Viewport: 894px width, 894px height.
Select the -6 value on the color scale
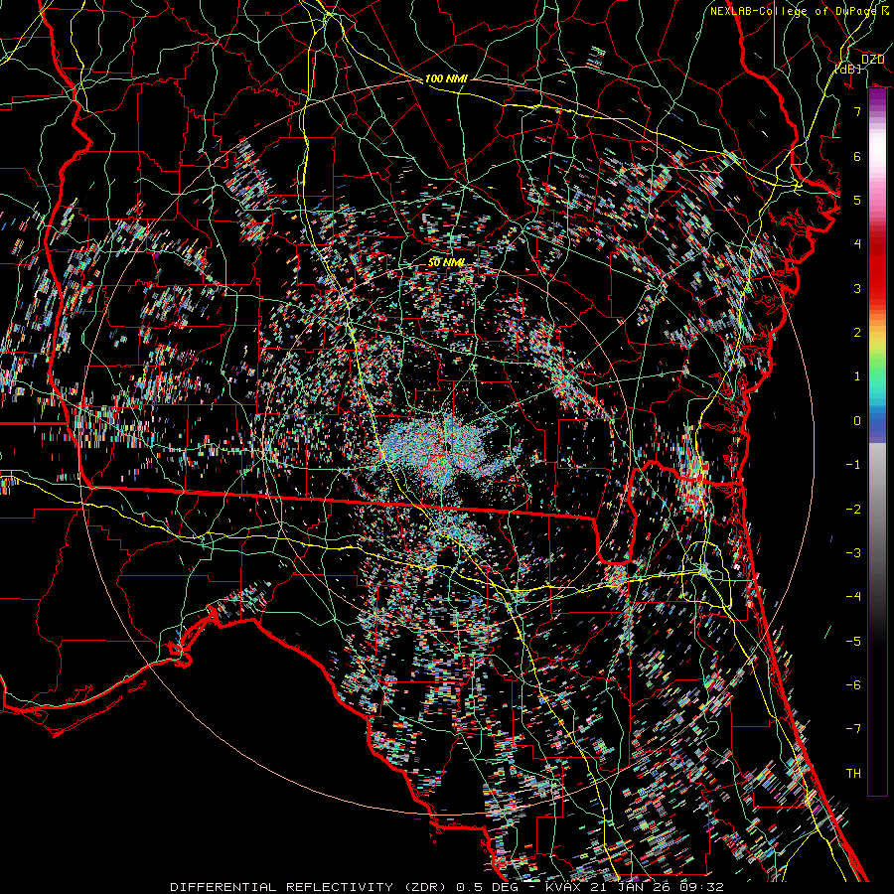point(853,685)
